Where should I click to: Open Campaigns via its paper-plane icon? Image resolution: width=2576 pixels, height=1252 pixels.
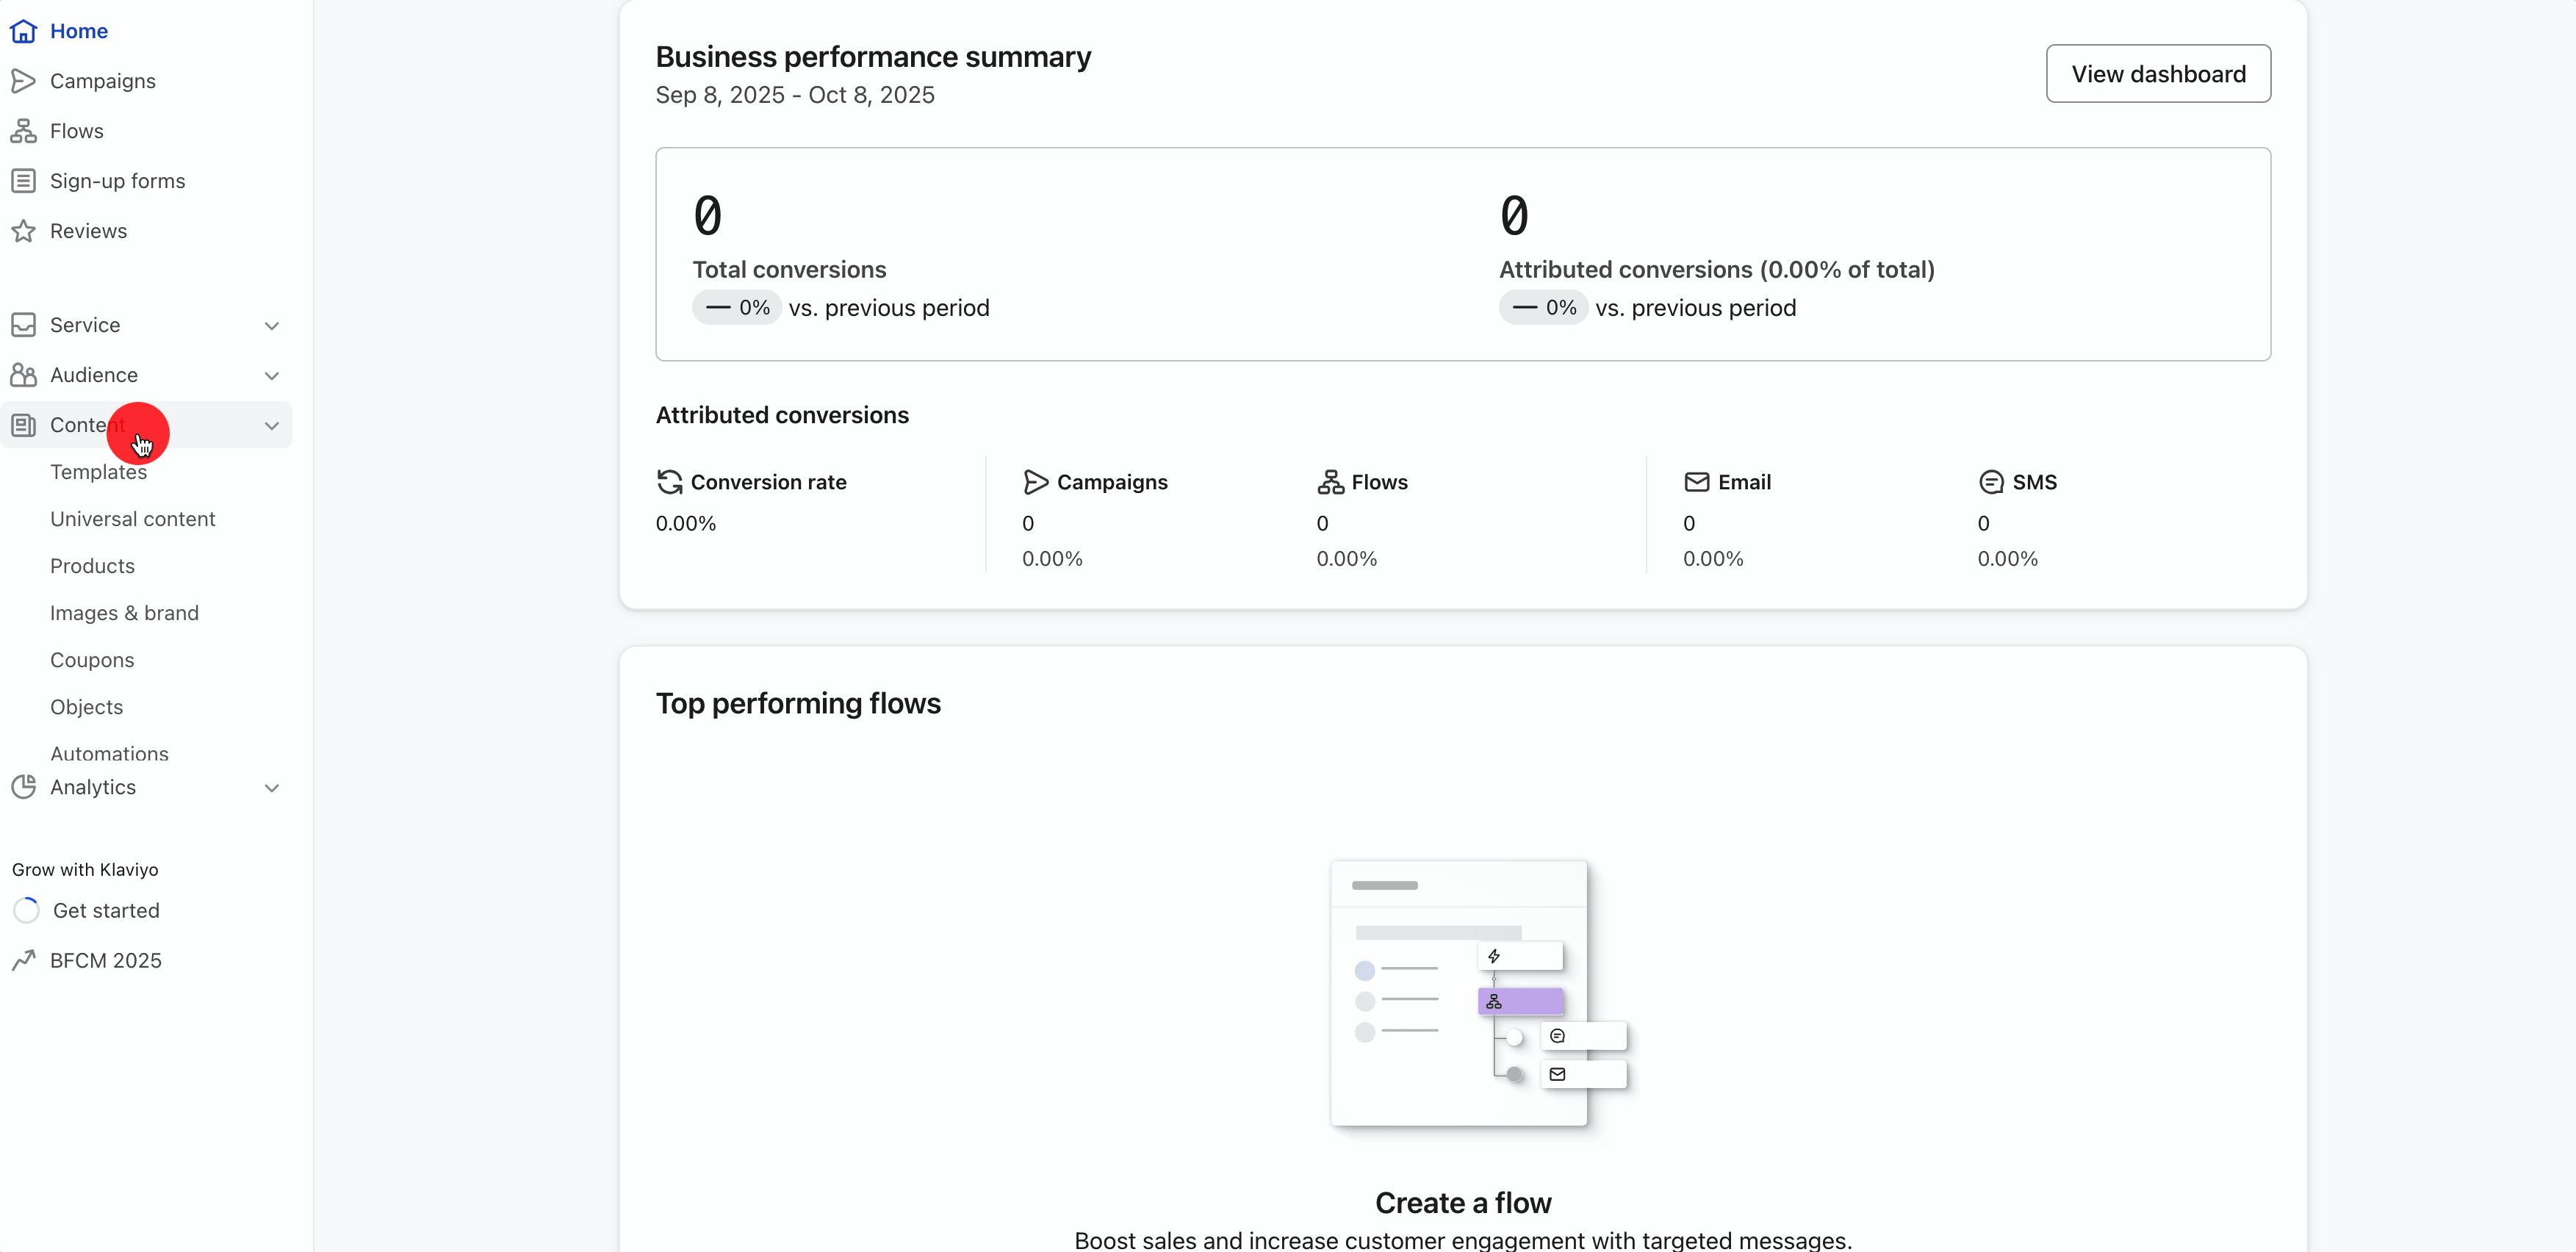coord(23,81)
